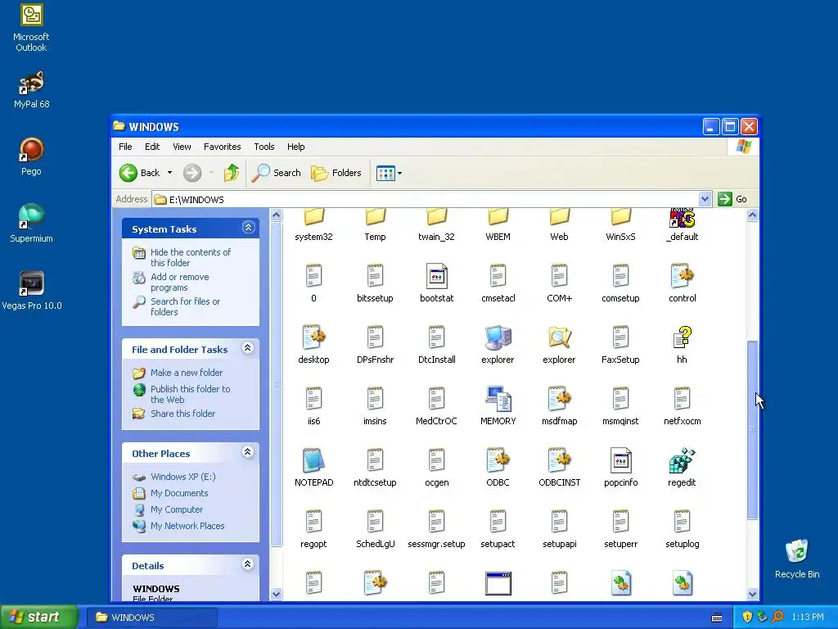This screenshot has height=629, width=838.
Task: Click the WINDOWS taskbar button
Action: click(x=151, y=618)
